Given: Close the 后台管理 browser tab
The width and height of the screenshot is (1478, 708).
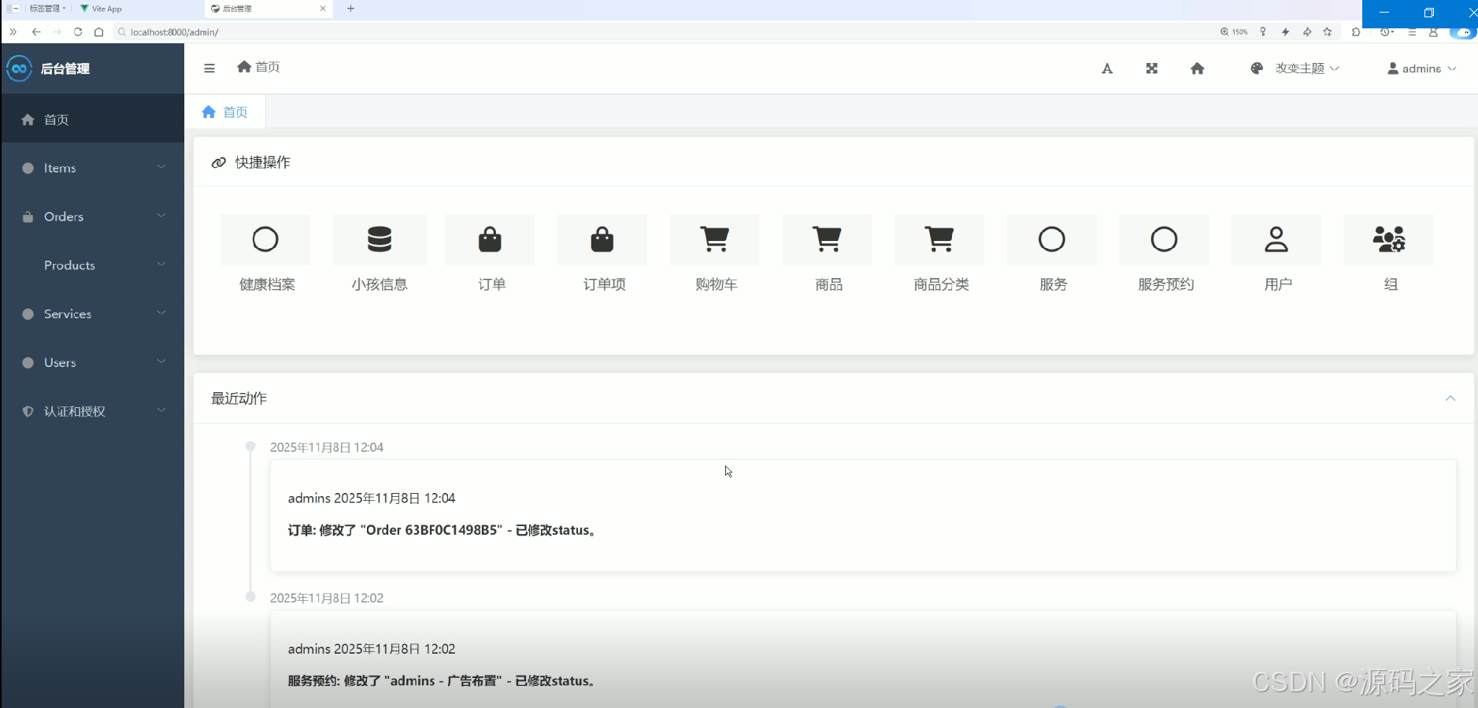Looking at the screenshot, I should coord(323,9).
